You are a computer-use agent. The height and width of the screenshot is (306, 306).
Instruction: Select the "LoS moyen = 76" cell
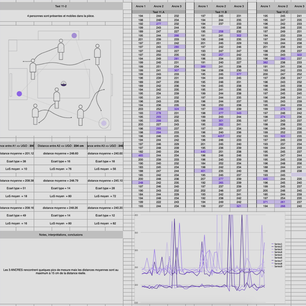click(x=61, y=169)
